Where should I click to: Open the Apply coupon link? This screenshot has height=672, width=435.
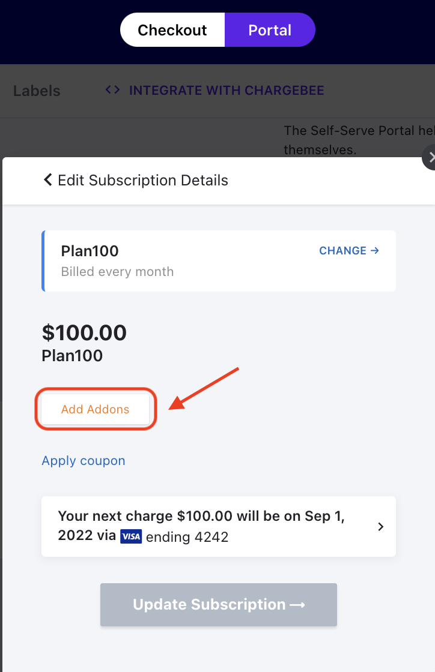tap(84, 461)
